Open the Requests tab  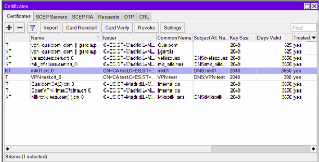pyautogui.click(x=108, y=17)
